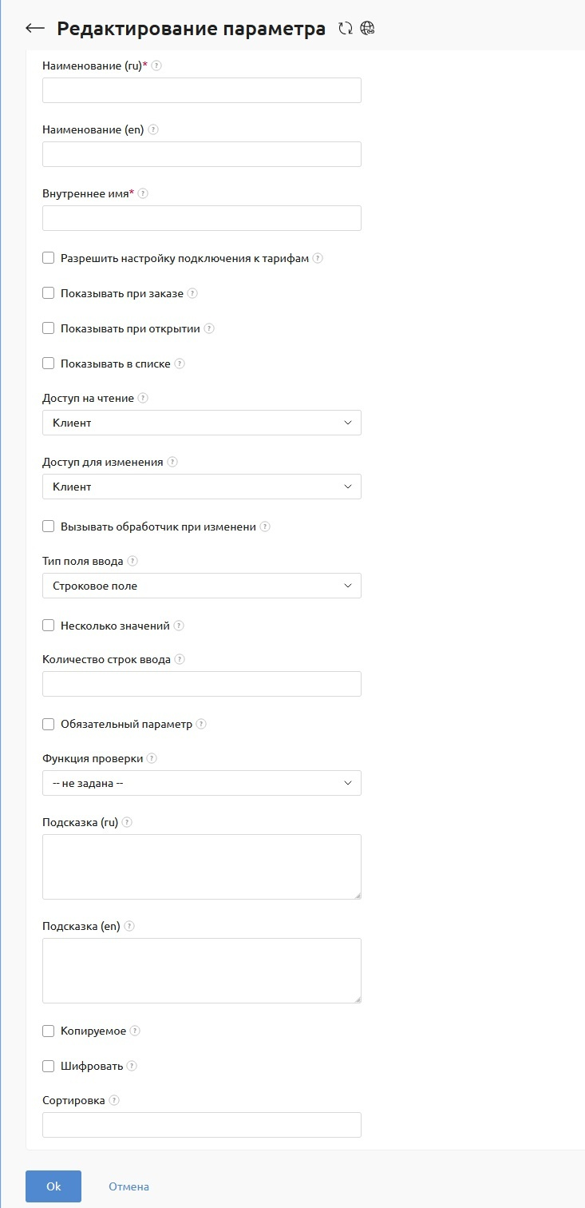Toggle the Шифровать checkbox
585x1208 pixels.
pos(48,1065)
